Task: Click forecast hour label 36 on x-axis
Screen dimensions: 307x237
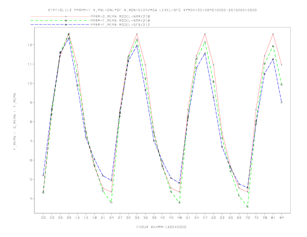Action: pyautogui.click(x=145, y=218)
